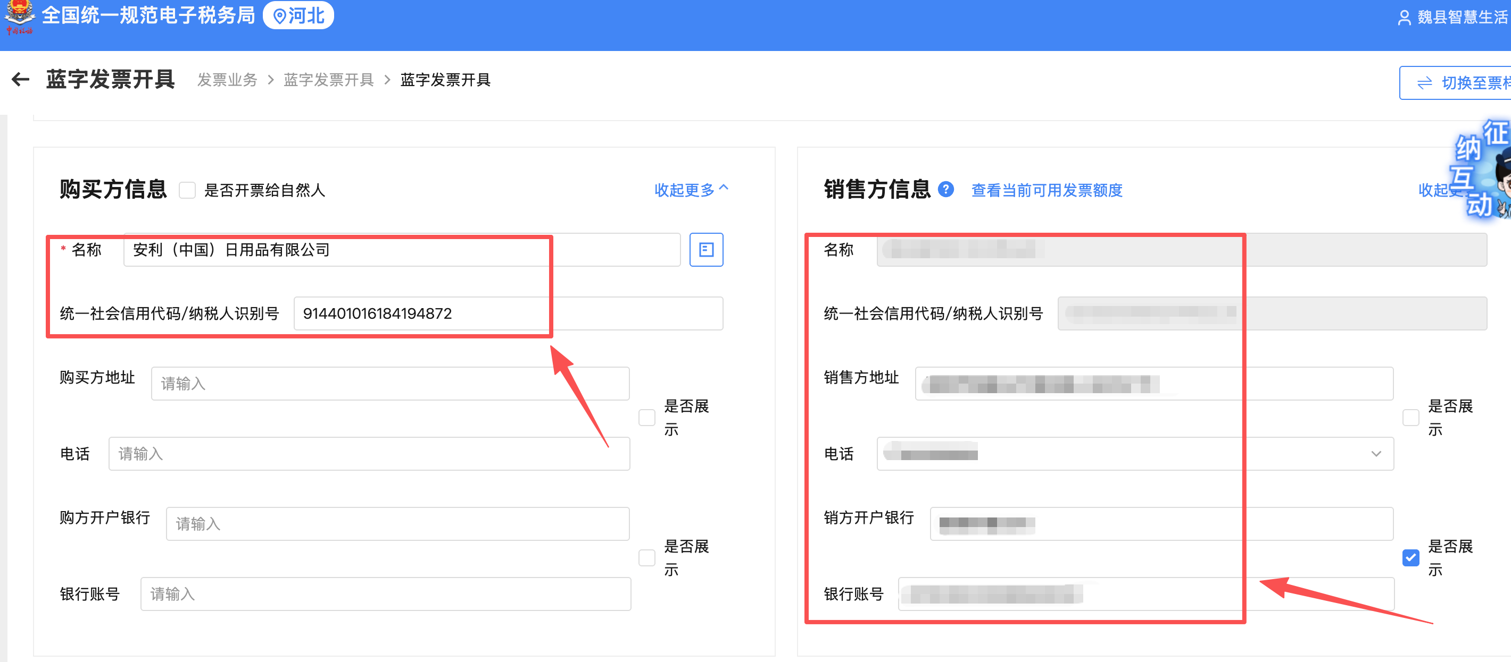Click the user profile icon for 魏县智慧生活

(1403, 17)
